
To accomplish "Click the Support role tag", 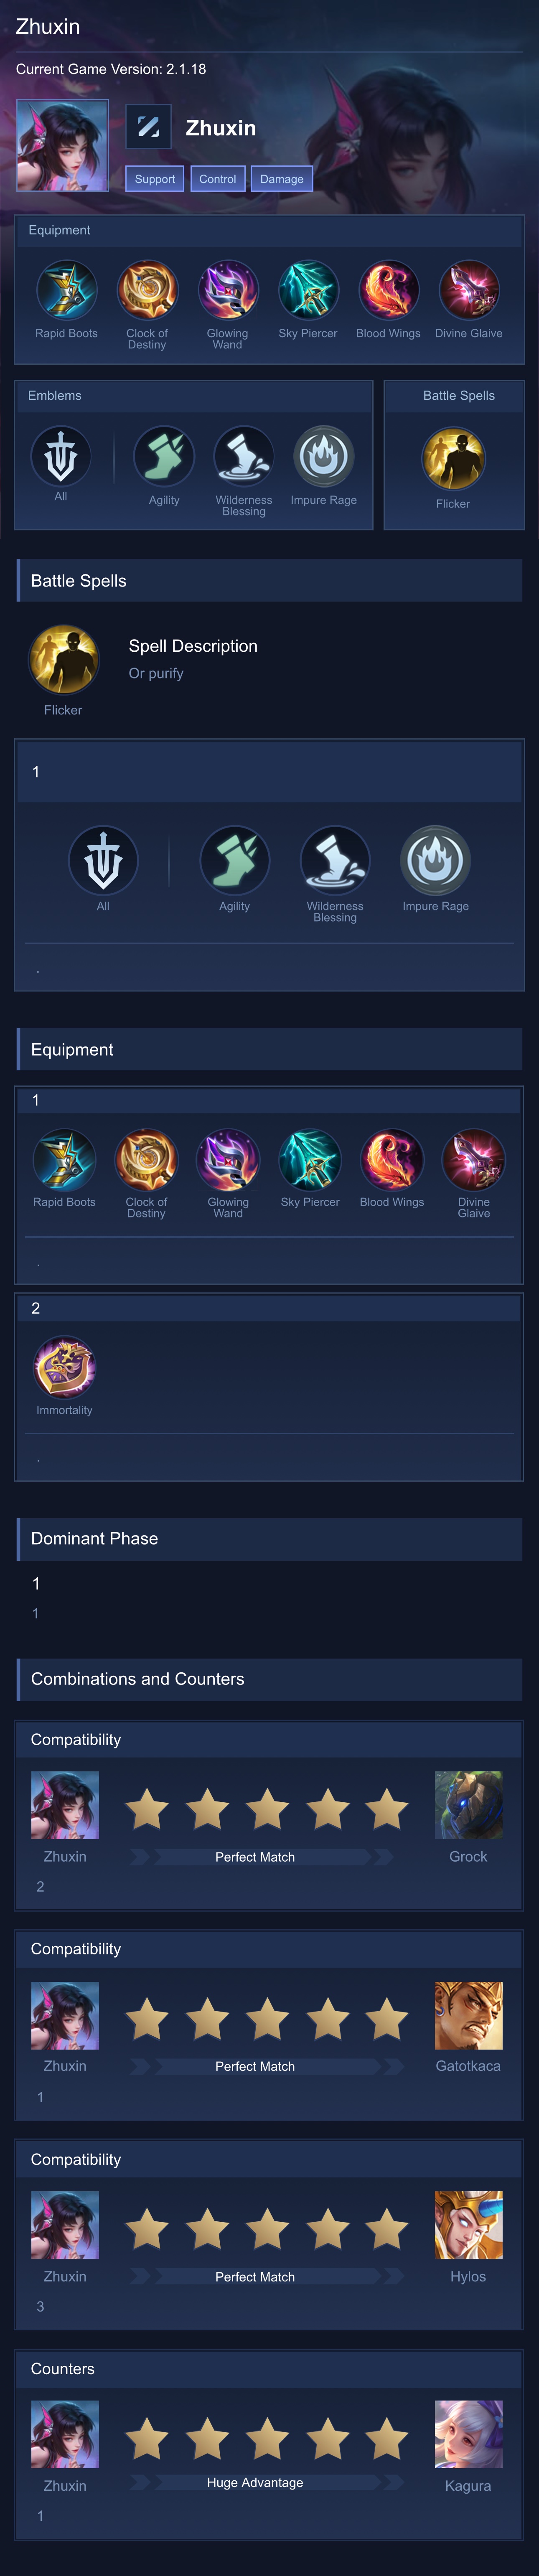I will (x=155, y=179).
